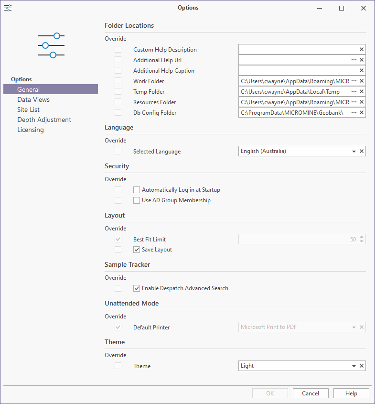Open the Selected Language dropdown
The height and width of the screenshot is (404, 375).
(x=354, y=151)
